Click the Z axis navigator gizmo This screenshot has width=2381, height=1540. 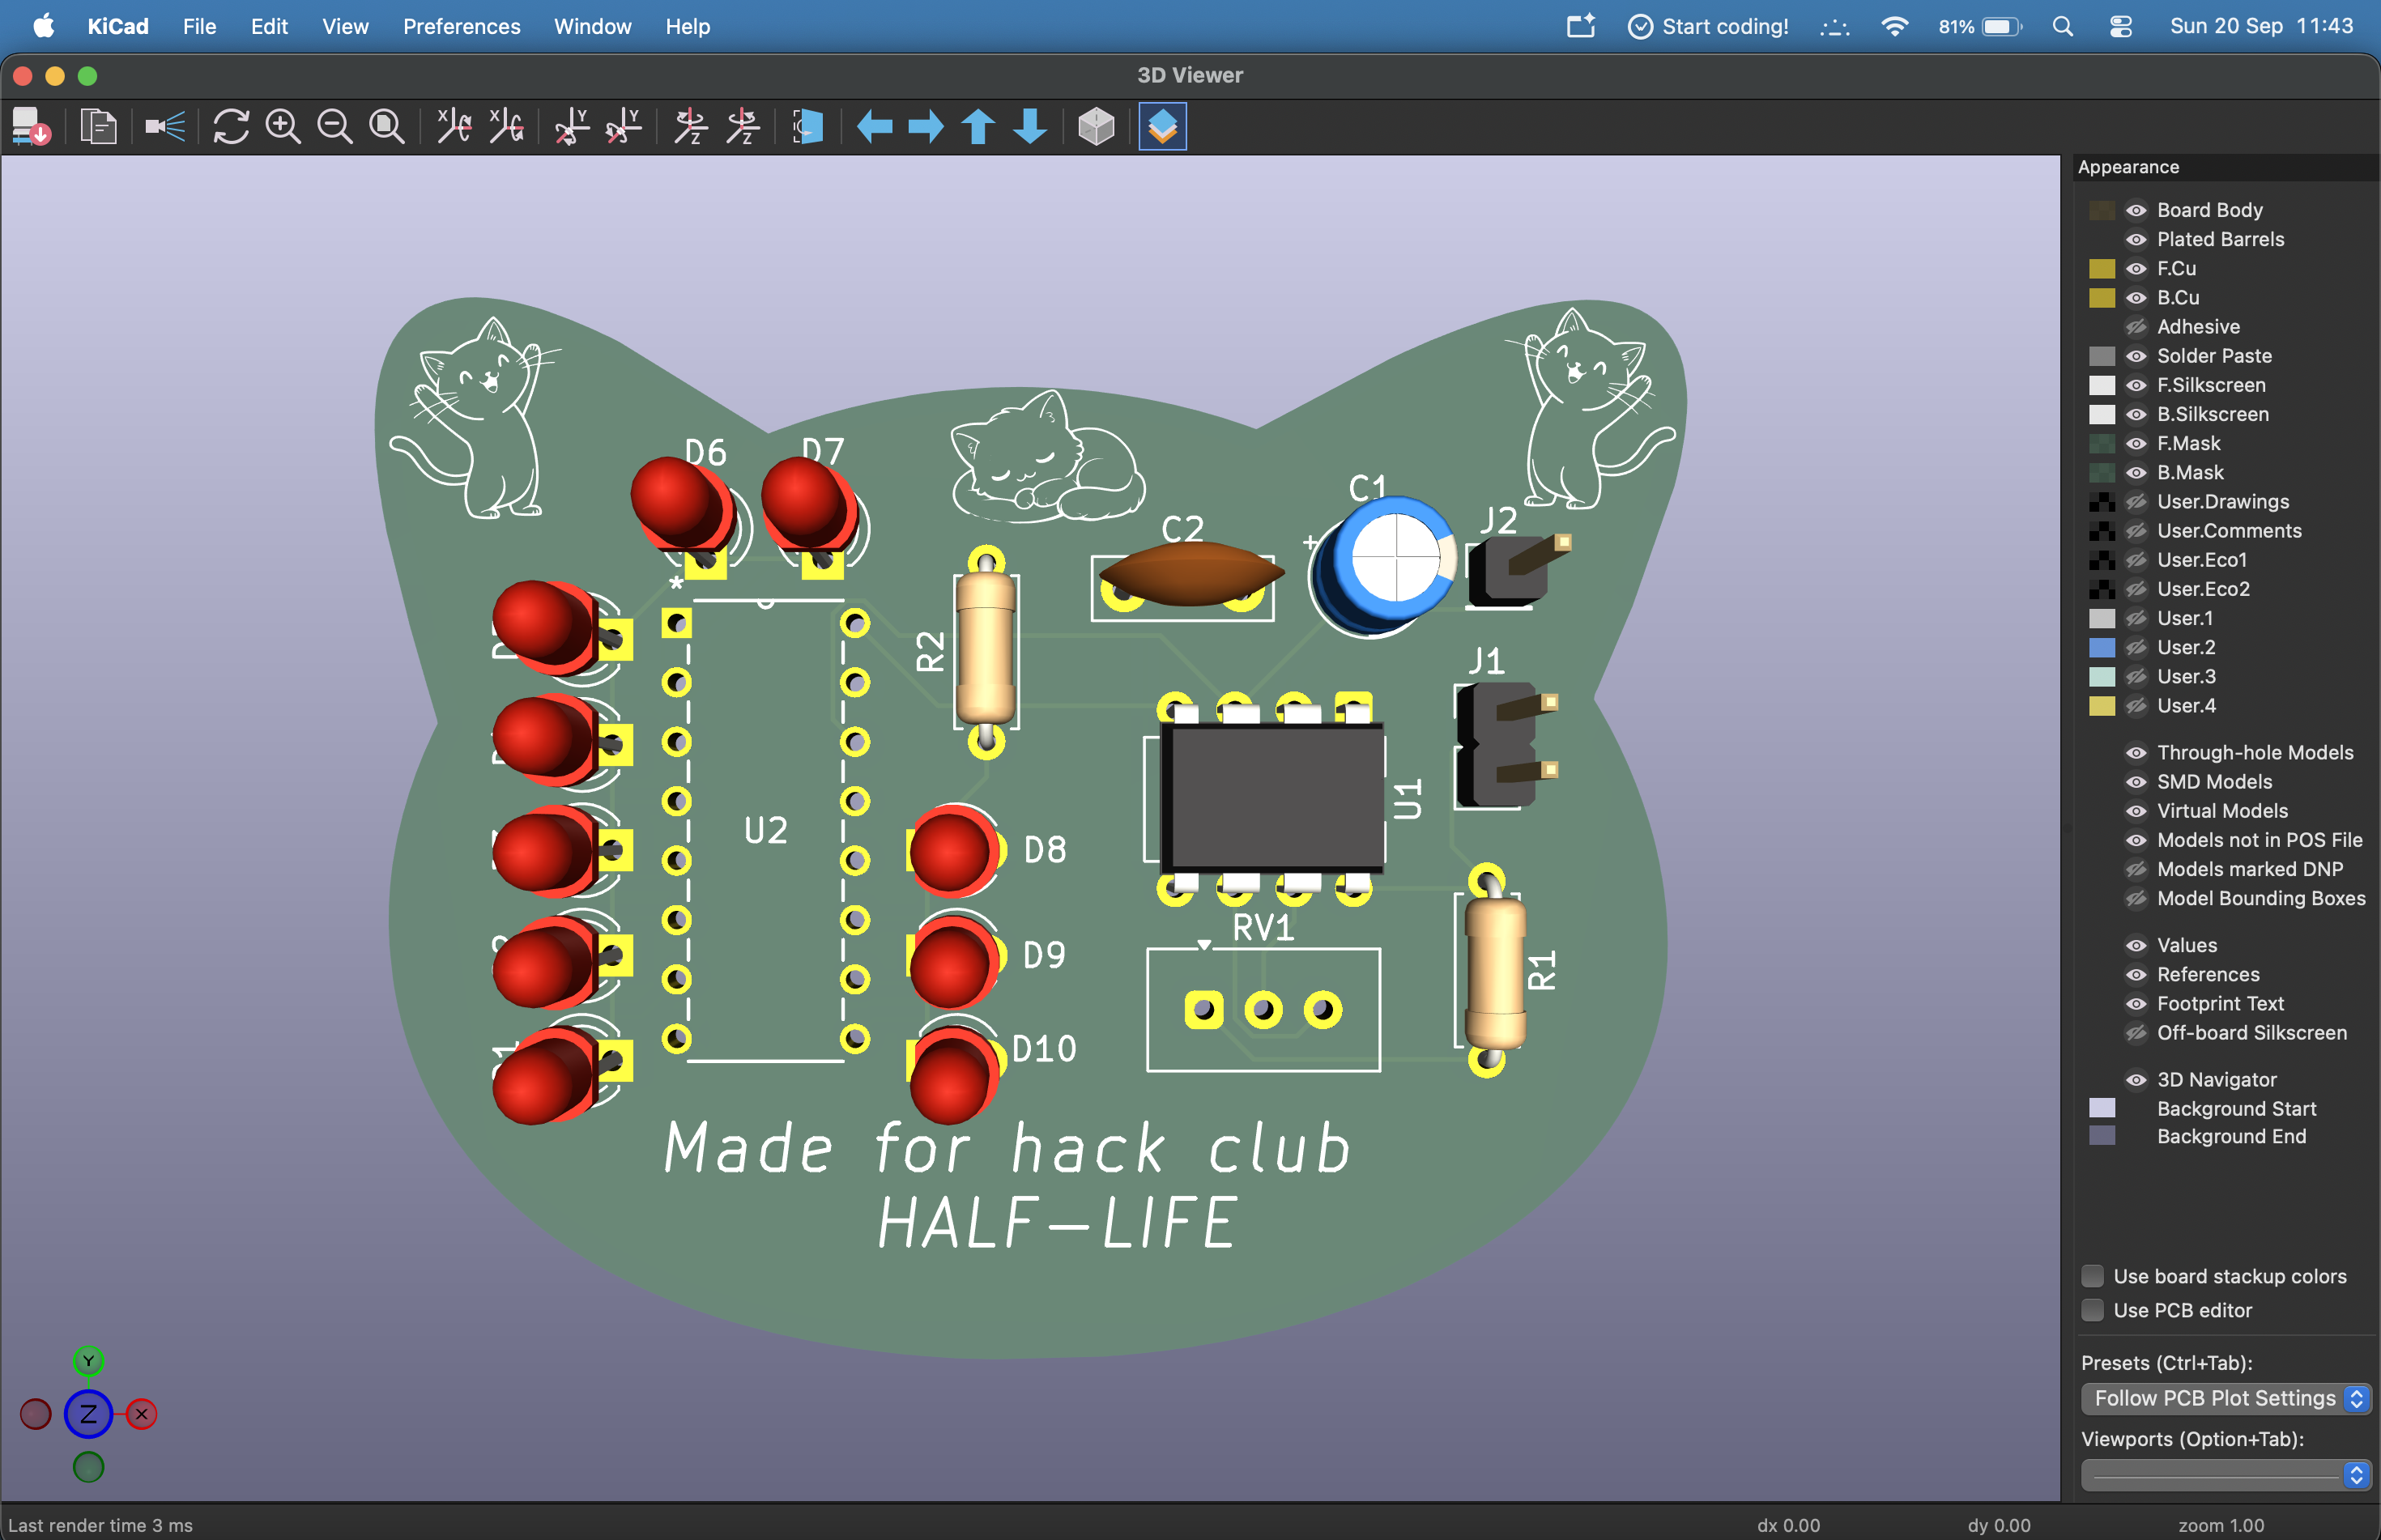point(88,1414)
